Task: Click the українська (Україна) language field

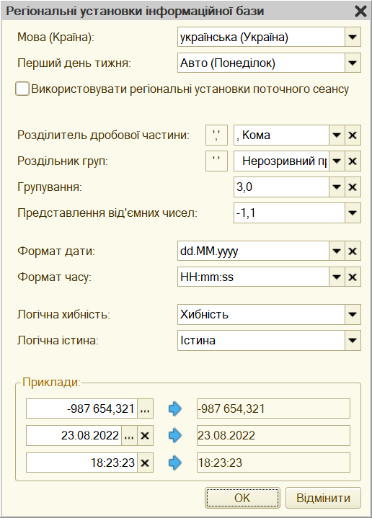Action: (261, 37)
